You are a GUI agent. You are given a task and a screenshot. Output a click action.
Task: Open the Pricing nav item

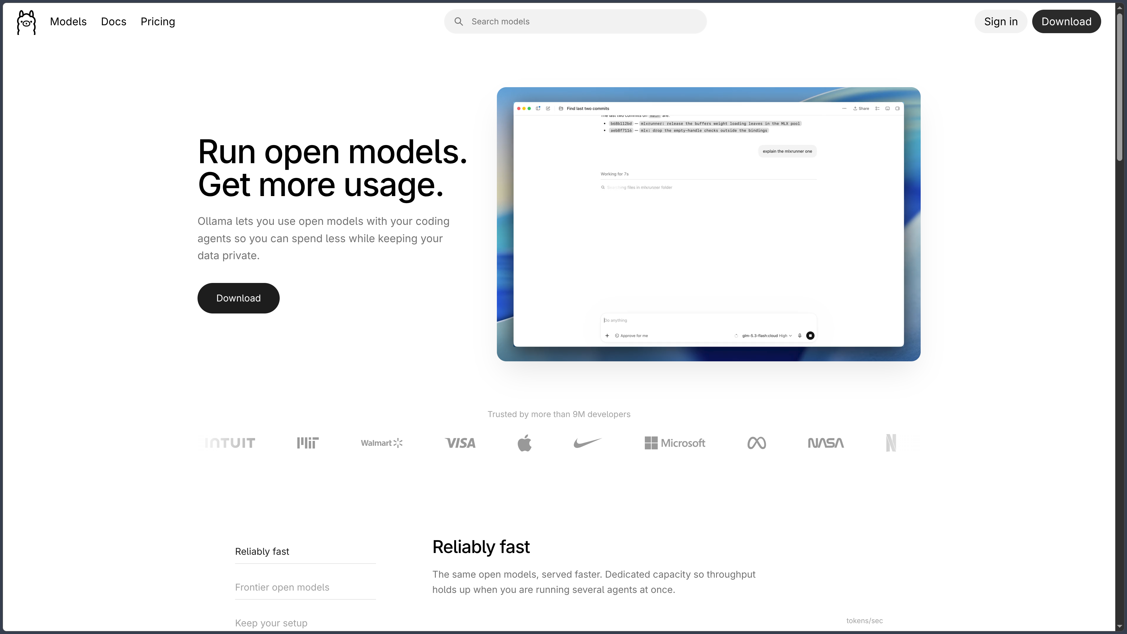point(158,21)
